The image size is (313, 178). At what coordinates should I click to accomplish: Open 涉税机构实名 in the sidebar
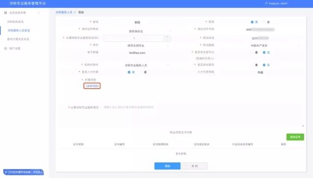15,21
